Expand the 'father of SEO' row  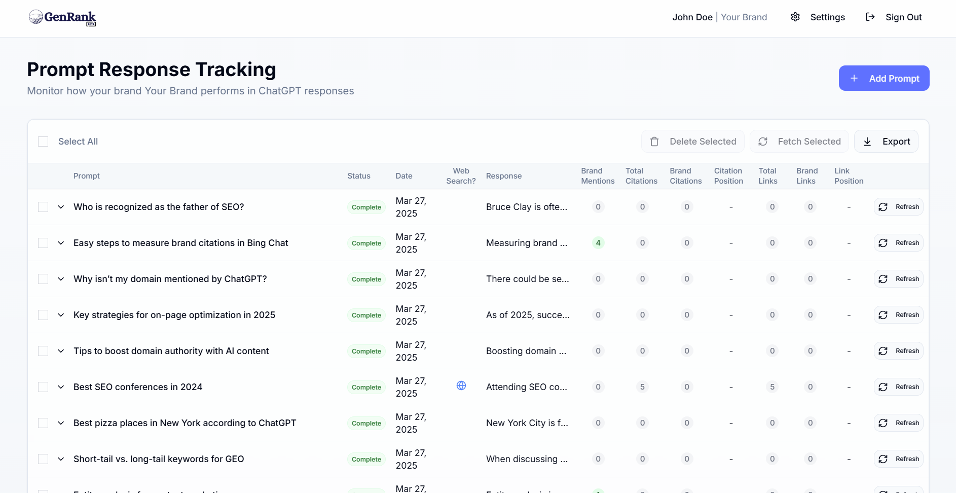point(61,207)
